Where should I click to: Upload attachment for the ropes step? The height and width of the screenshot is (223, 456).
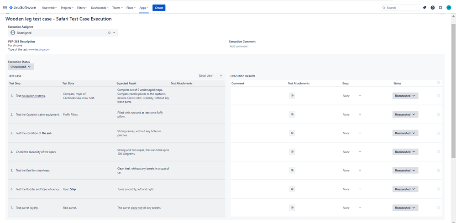[x=292, y=151]
